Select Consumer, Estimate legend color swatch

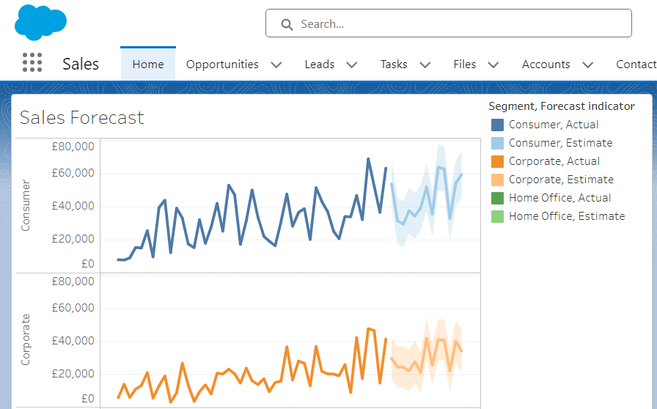[x=497, y=143]
